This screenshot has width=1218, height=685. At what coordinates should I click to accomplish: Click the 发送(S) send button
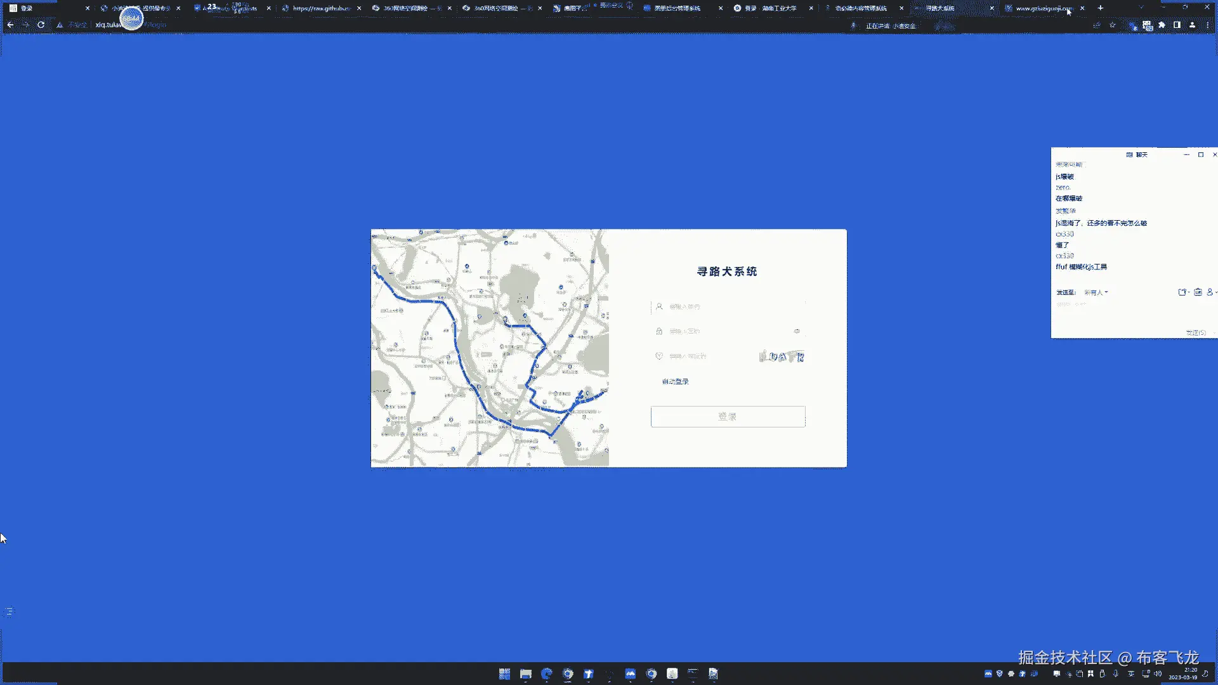1196,332
